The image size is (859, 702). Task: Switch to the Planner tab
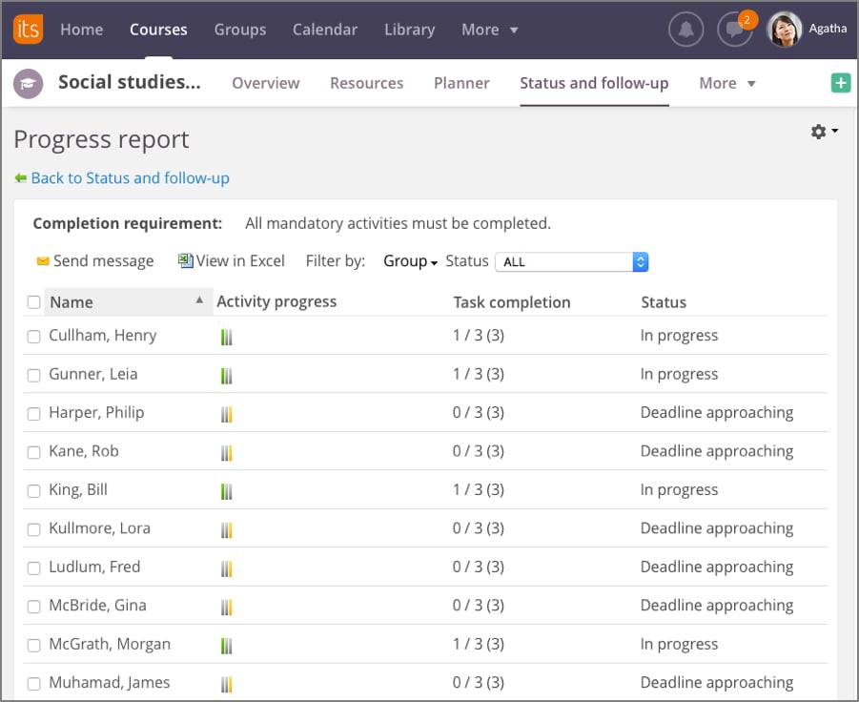click(x=461, y=83)
